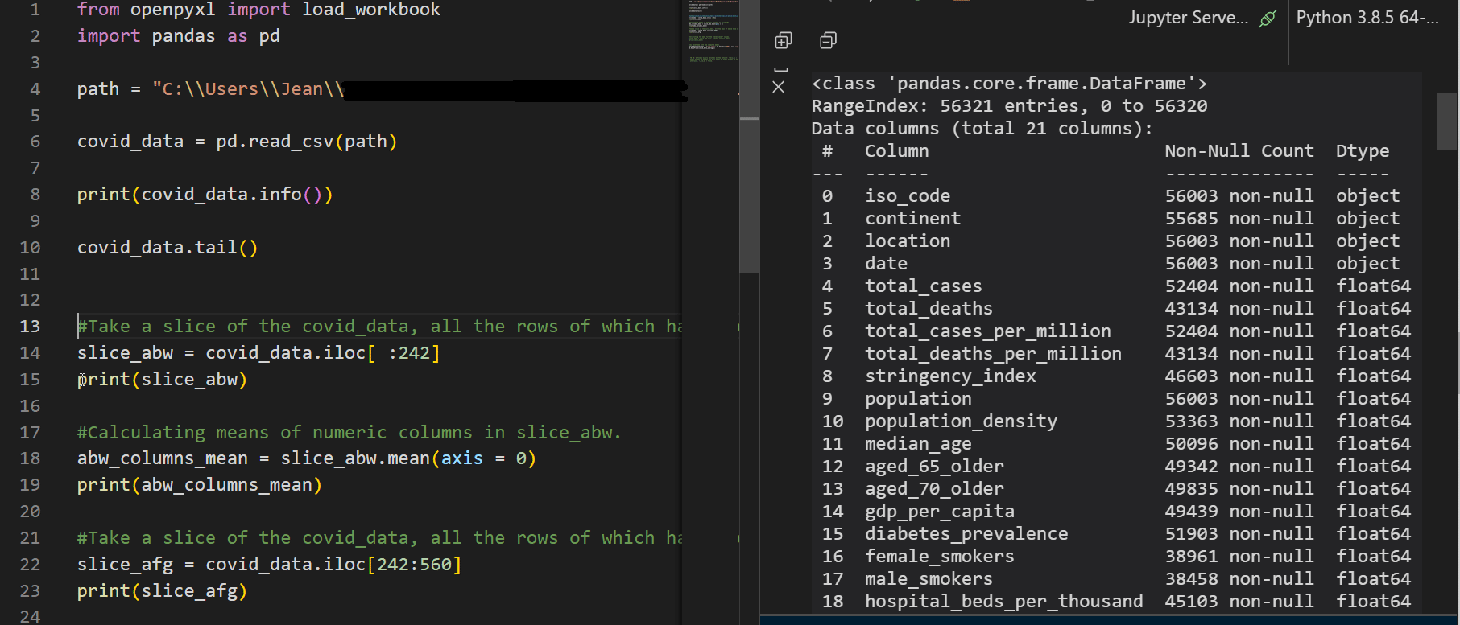Image resolution: width=1460 pixels, height=625 pixels.
Task: Click the output pane scrollbar thumb
Action: [1446, 121]
